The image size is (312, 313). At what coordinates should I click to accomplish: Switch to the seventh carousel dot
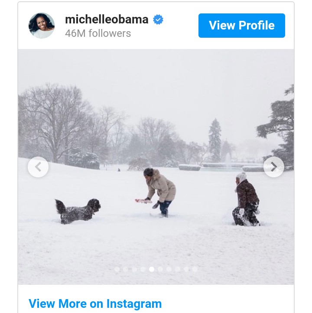coord(169,269)
